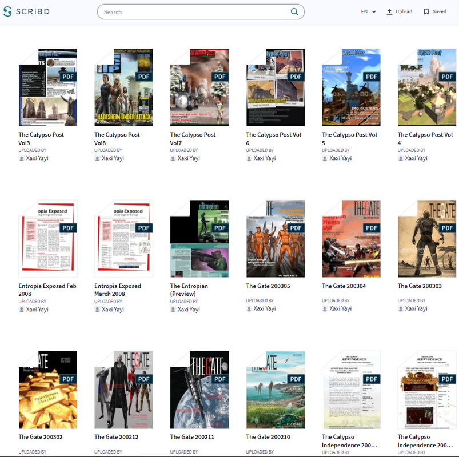
Task: Click the title The Calypso Post Vol 4
Action: click(x=425, y=139)
